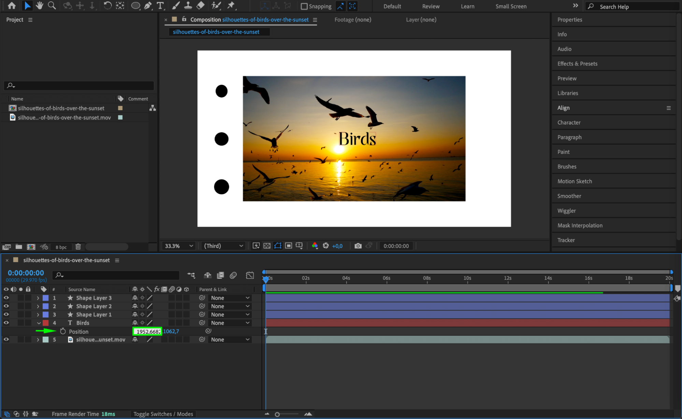Enable the Snapping checkbox
Image resolution: width=682 pixels, height=419 pixels.
pyautogui.click(x=304, y=6)
